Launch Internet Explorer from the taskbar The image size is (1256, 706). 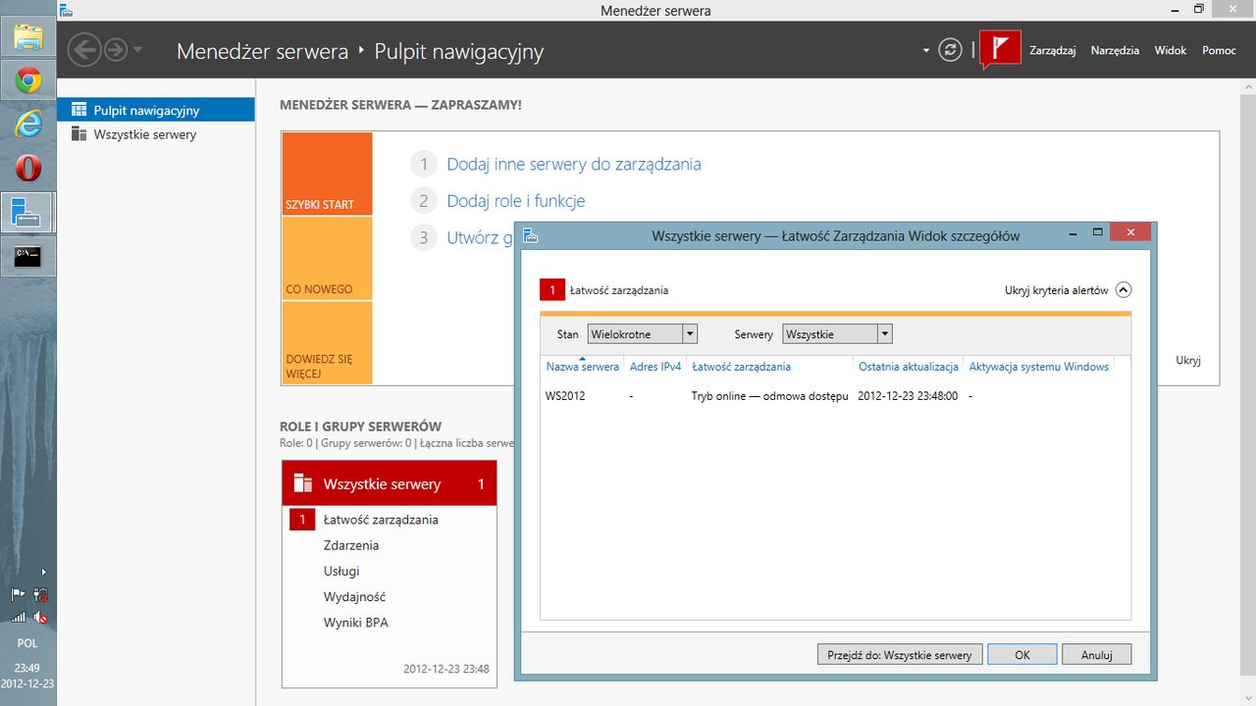pos(28,124)
